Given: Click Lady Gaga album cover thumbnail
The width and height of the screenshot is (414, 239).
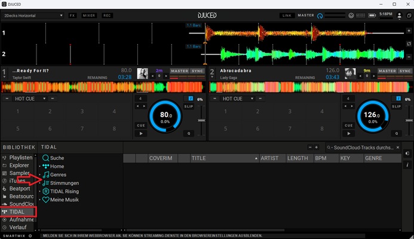Looking at the screenshot, I should click(350, 73).
